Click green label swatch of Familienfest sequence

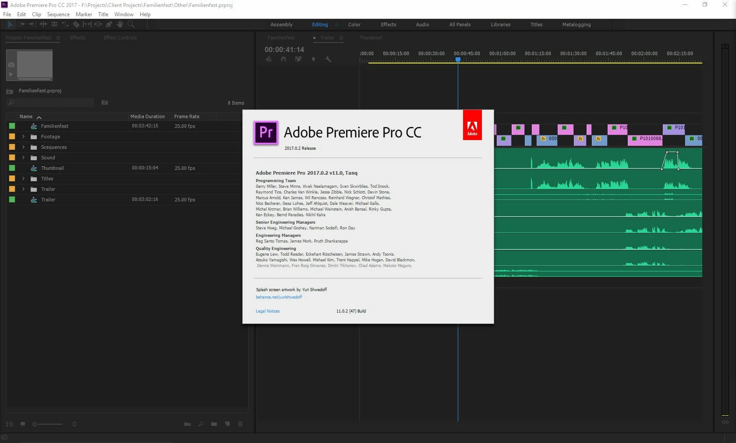12,126
